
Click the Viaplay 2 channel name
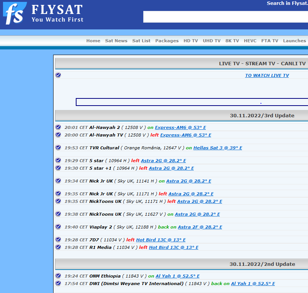pyautogui.click(x=101, y=227)
